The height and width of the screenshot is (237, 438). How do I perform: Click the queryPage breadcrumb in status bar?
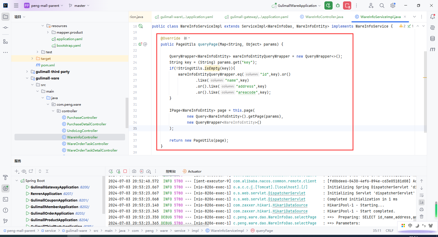click(262, 231)
